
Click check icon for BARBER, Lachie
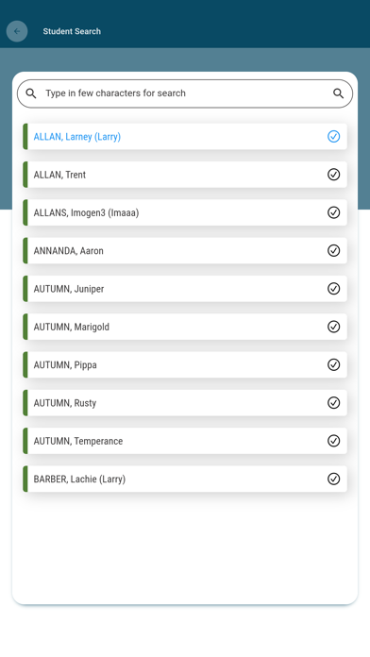point(333,479)
